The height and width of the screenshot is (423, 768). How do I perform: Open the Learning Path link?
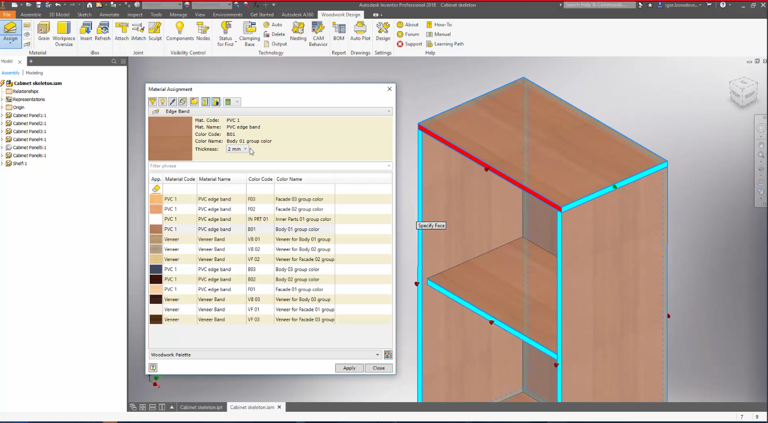(x=445, y=44)
